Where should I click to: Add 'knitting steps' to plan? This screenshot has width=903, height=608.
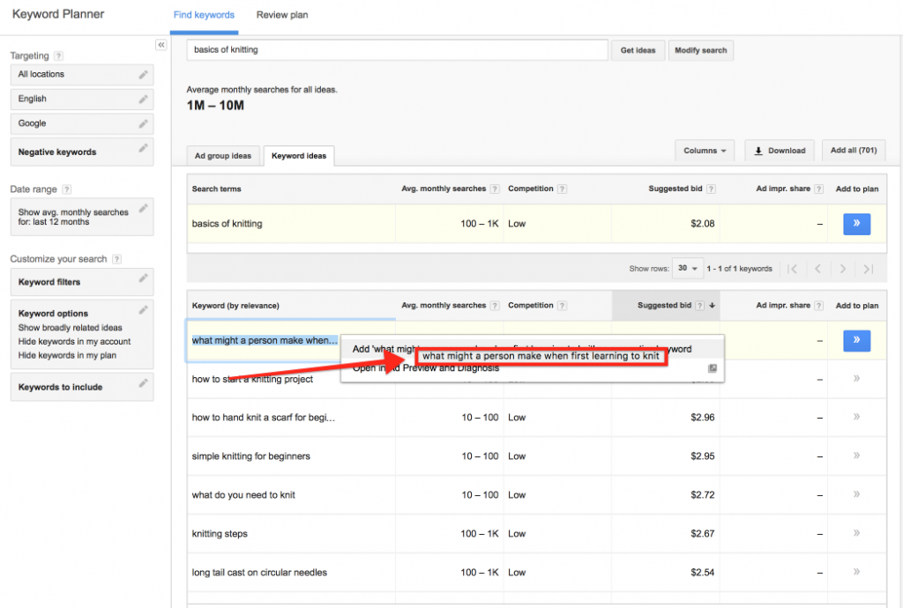coord(856,533)
